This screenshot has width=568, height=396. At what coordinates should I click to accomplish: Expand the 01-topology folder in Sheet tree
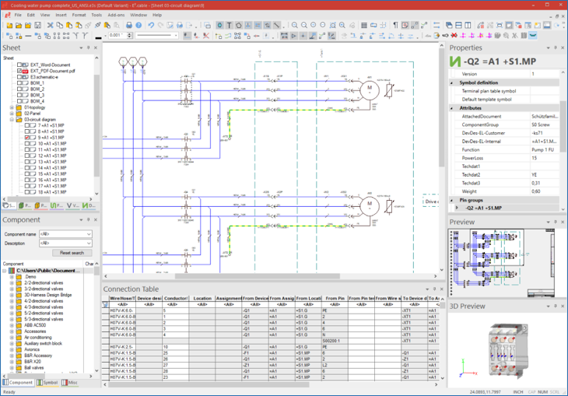pos(11,107)
